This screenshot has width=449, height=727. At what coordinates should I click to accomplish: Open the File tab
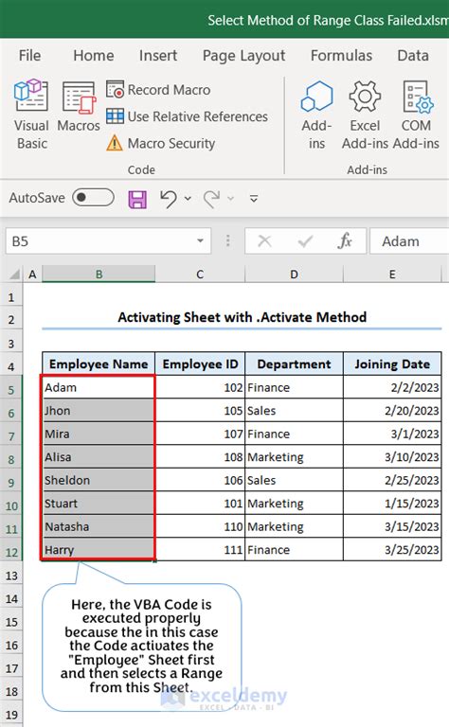tap(29, 56)
